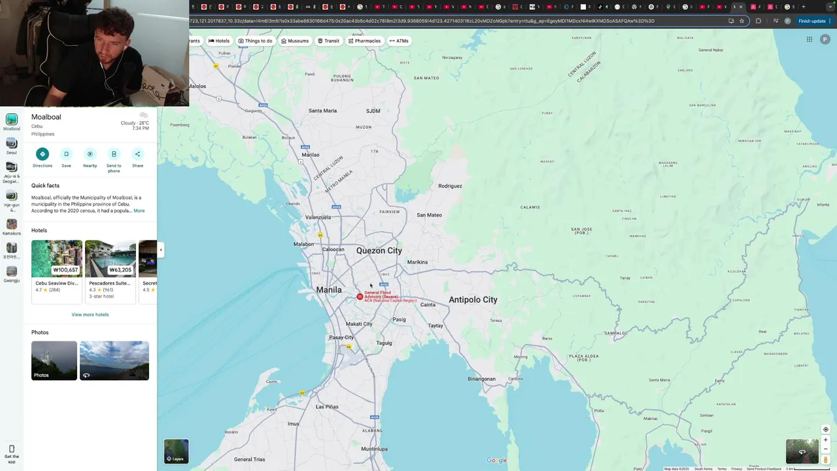Image resolution: width=837 pixels, height=471 pixels.
Task: Click the Makati City map label
Action: tap(359, 324)
